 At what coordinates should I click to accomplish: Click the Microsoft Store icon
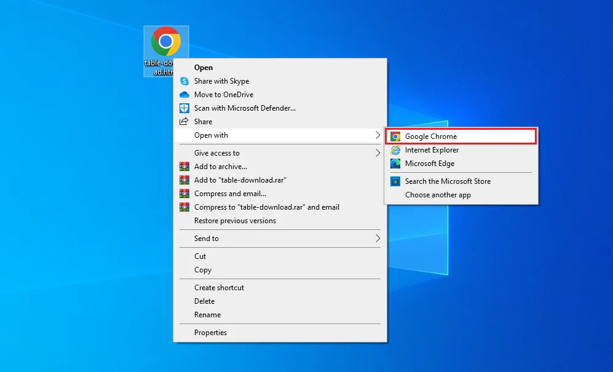tap(394, 181)
